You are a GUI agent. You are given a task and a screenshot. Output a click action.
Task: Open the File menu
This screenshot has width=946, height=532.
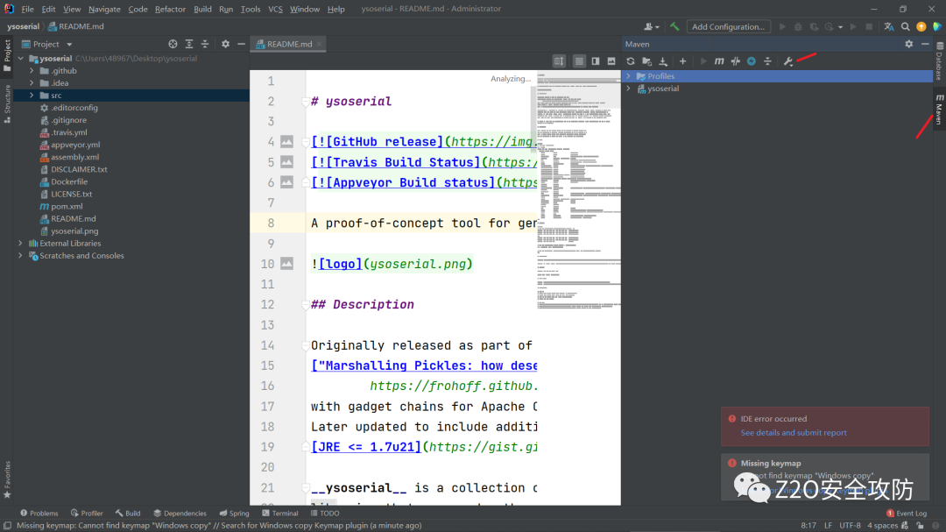pyautogui.click(x=27, y=9)
